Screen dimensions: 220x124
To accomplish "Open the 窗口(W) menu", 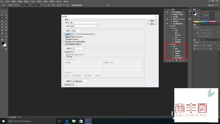I will (59, 1).
